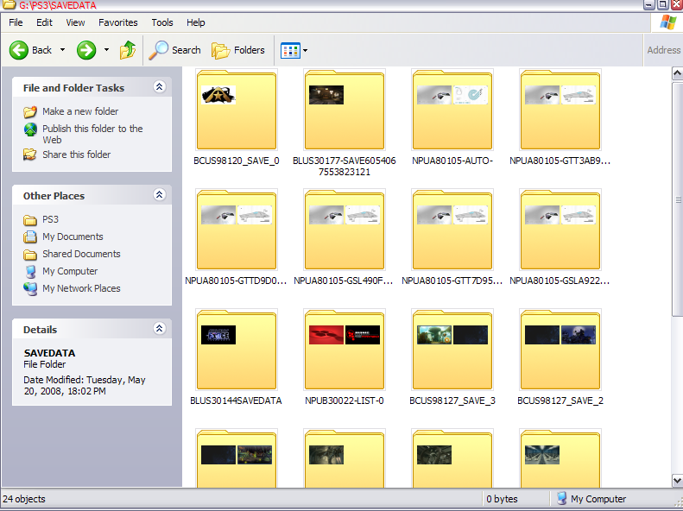Select the BLUS30177-SAVE6054067553823121 folder icon
Image resolution: width=683 pixels, height=511 pixels.
(x=345, y=110)
